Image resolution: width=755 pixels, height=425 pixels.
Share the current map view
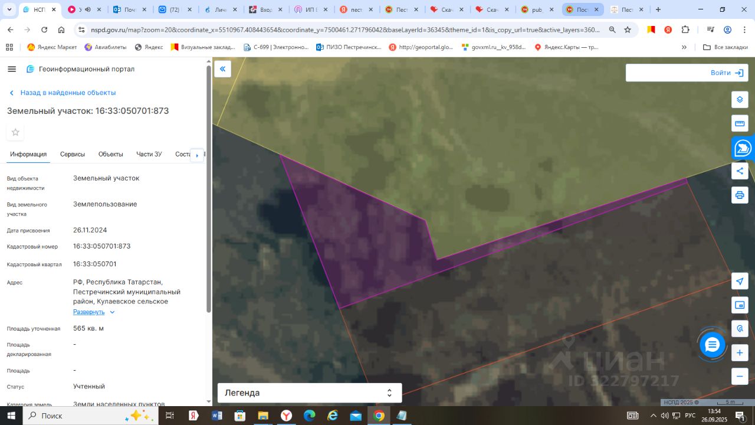coord(740,171)
